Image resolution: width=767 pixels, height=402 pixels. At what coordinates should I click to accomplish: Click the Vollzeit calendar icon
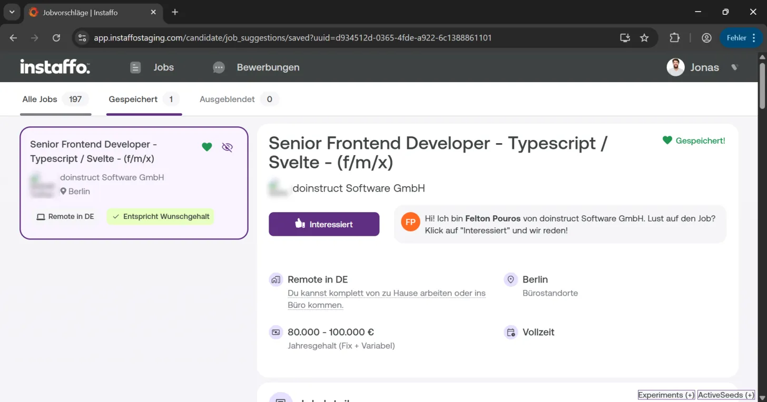[510, 332]
